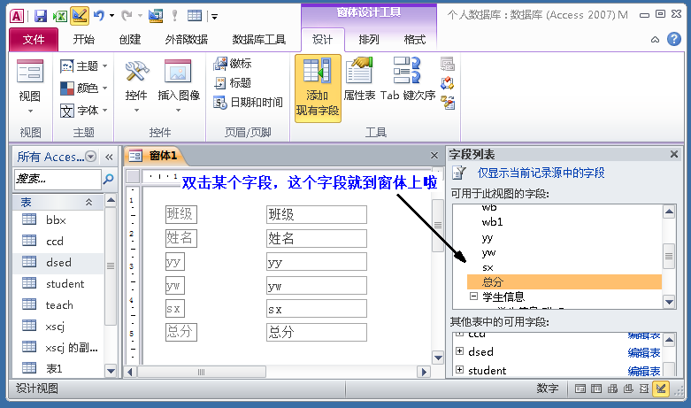Select the ccd table in navigation pane
The width and height of the screenshot is (691, 408).
point(58,241)
